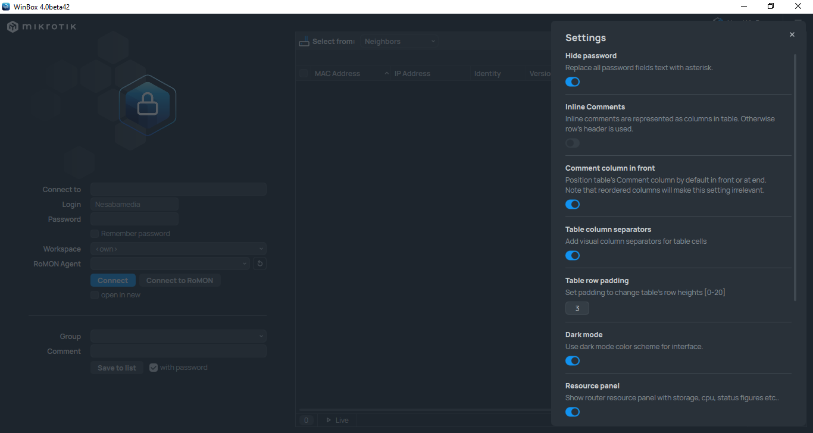The image size is (813, 433).
Task: Click the router icon beside Select from
Action: (304, 42)
